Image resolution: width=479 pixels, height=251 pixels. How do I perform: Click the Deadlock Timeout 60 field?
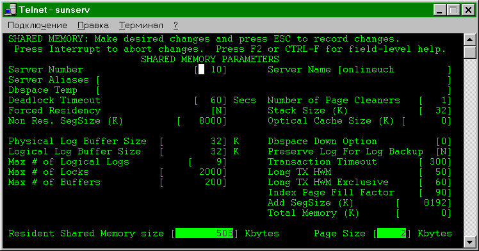tap(211, 101)
